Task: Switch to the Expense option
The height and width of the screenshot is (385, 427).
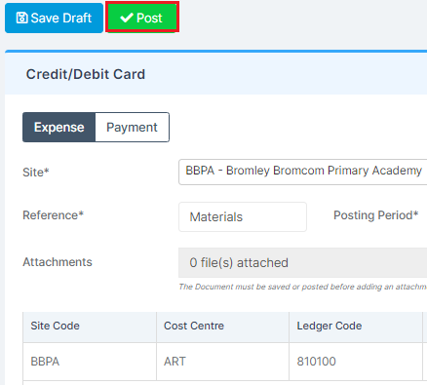Action: click(58, 128)
